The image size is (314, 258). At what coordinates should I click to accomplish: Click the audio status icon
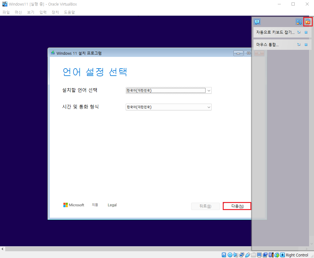click(236, 255)
